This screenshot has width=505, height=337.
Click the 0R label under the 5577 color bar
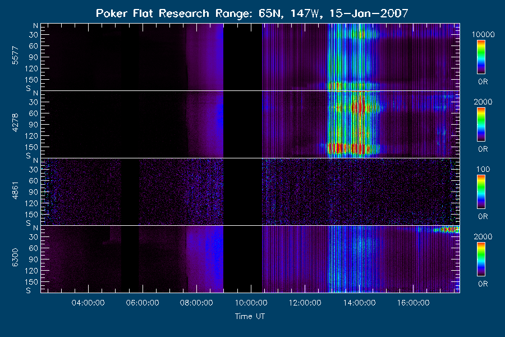483,81
